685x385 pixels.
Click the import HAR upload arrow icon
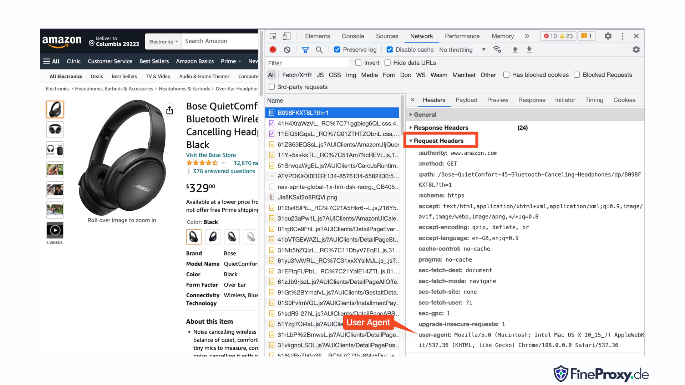515,50
